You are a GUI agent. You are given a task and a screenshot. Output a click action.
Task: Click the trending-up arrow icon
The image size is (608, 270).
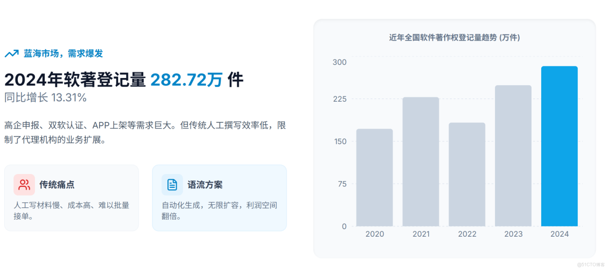pos(11,53)
